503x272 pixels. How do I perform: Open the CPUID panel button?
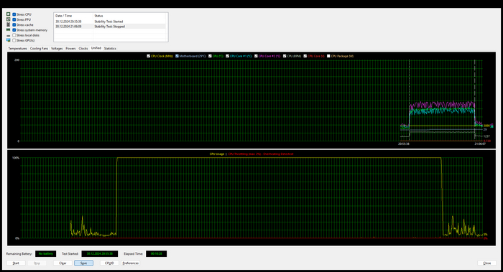(x=109, y=263)
